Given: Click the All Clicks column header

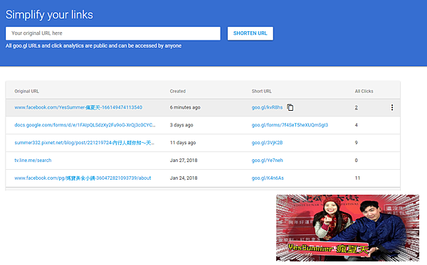Looking at the screenshot, I should click(x=364, y=92).
